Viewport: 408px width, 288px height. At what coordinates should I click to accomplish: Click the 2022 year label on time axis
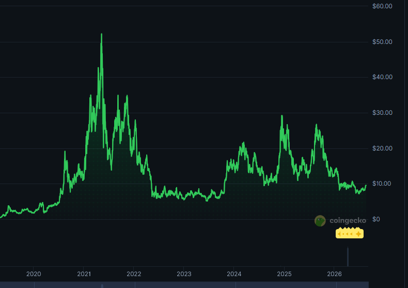tap(134, 274)
